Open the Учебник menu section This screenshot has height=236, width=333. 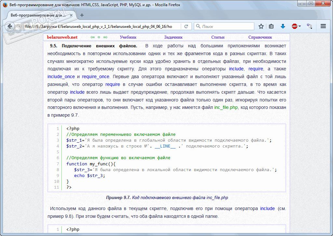tap(128, 37)
